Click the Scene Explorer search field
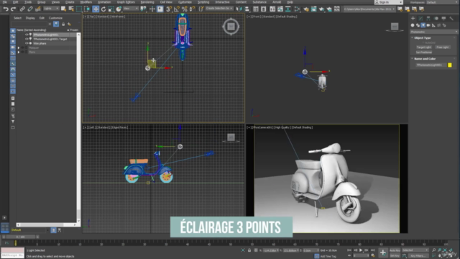This screenshot has width=460, height=259. click(29, 24)
